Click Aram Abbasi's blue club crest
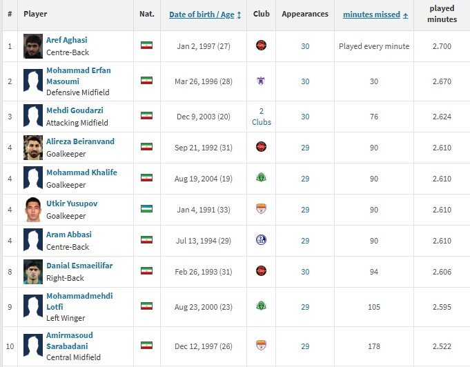 [x=261, y=239]
